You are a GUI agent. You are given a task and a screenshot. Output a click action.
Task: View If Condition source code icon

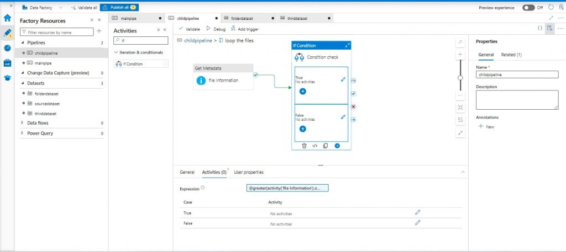pos(315,146)
